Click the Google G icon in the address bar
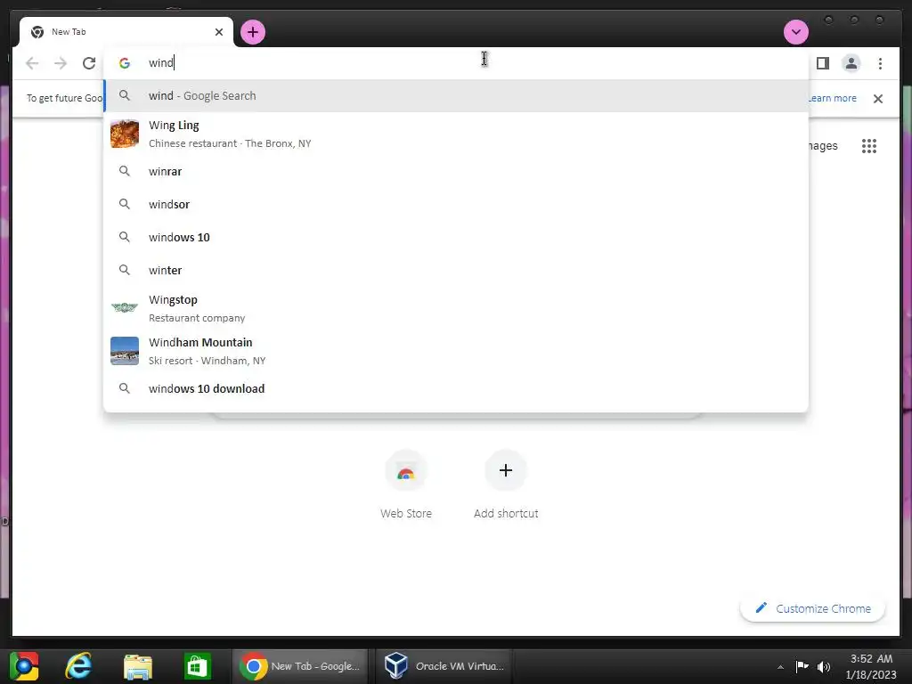The width and height of the screenshot is (912, 684). coord(125,63)
